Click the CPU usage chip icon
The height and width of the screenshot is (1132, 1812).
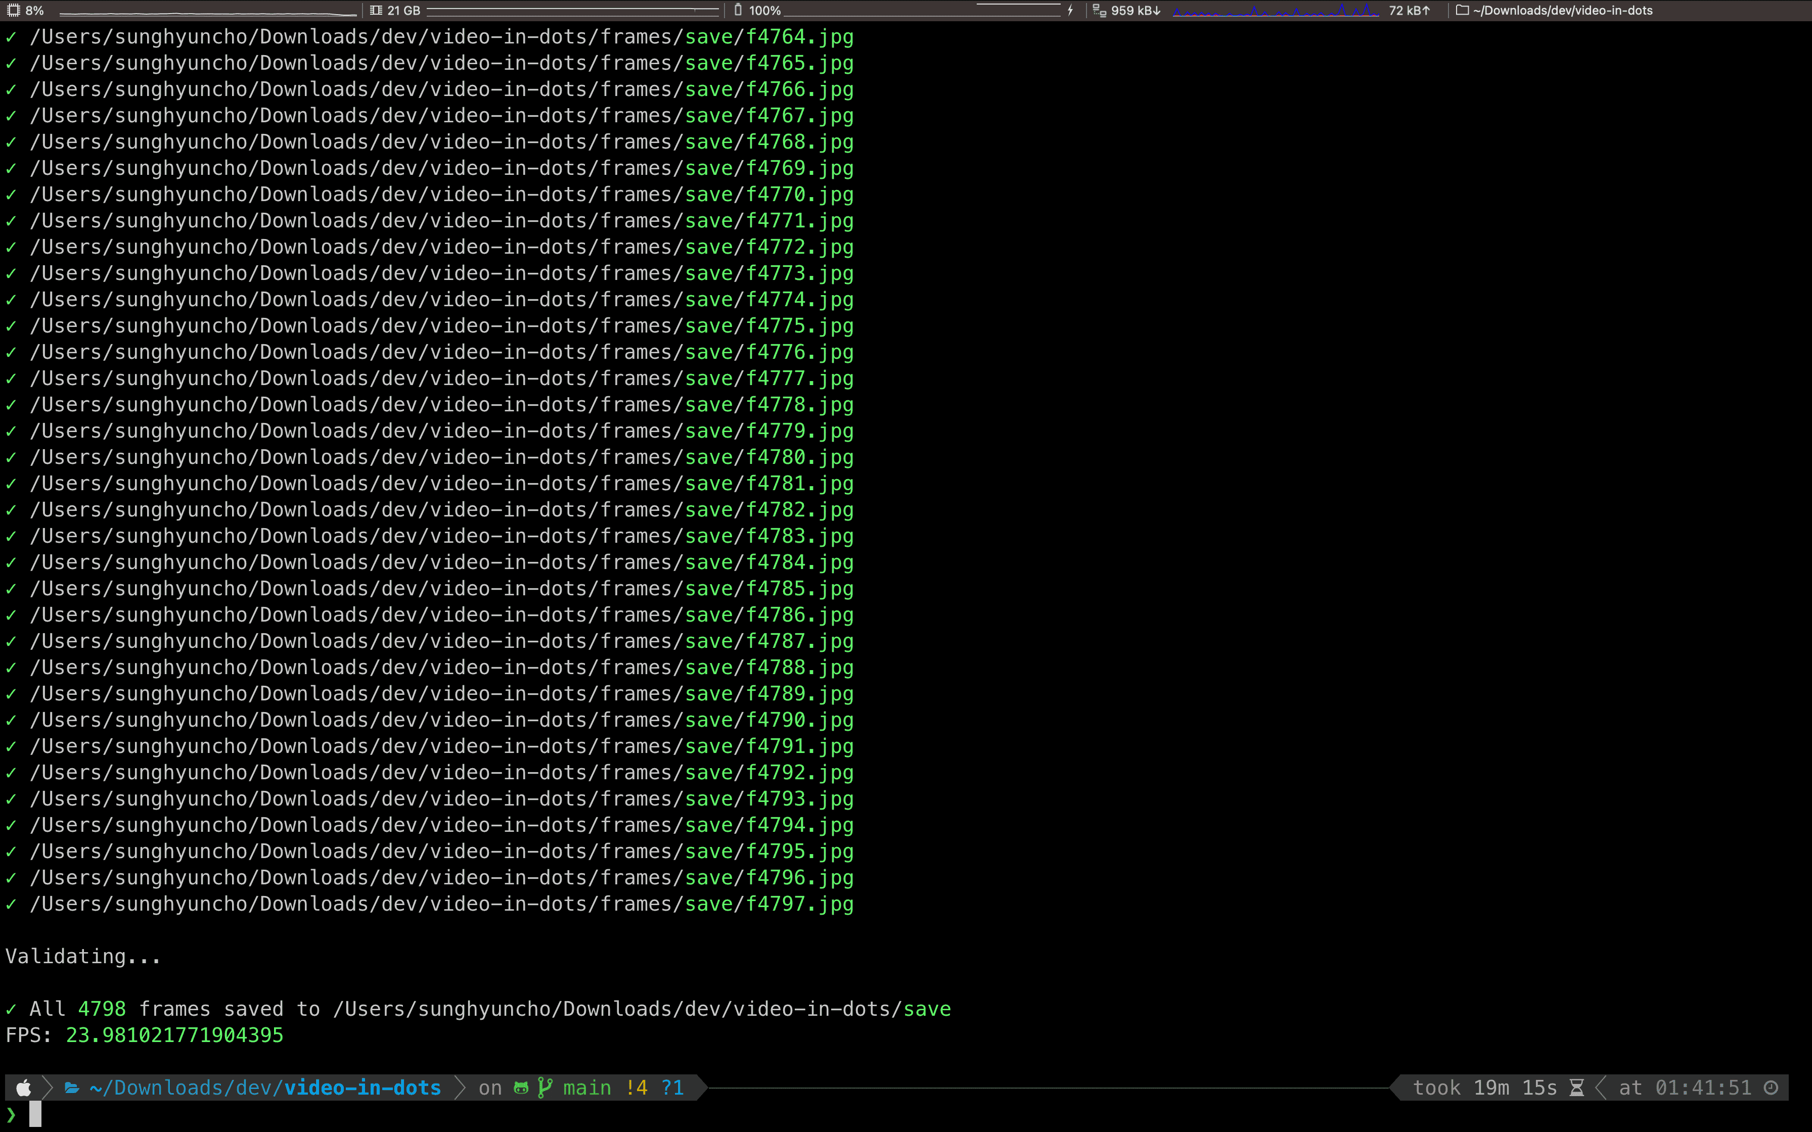point(14,11)
